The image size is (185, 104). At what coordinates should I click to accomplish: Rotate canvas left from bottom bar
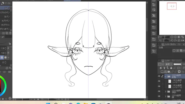point(59,99)
